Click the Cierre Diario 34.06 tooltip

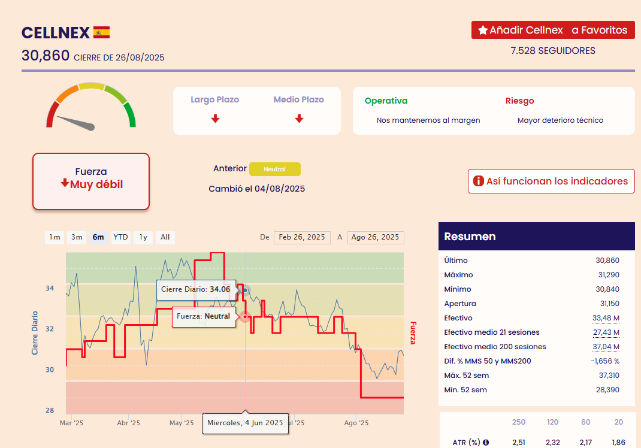[x=196, y=290]
